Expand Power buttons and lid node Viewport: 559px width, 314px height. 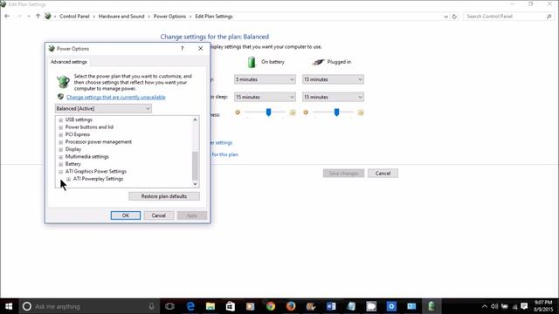[60, 127]
